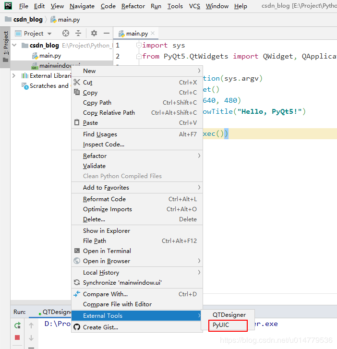This screenshot has width=337, height=349.
Task: Click the Scratches and Consoles icon
Action: (x=25, y=86)
